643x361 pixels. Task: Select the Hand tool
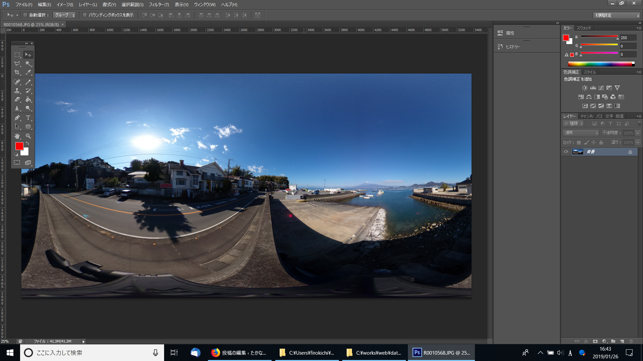(17, 136)
